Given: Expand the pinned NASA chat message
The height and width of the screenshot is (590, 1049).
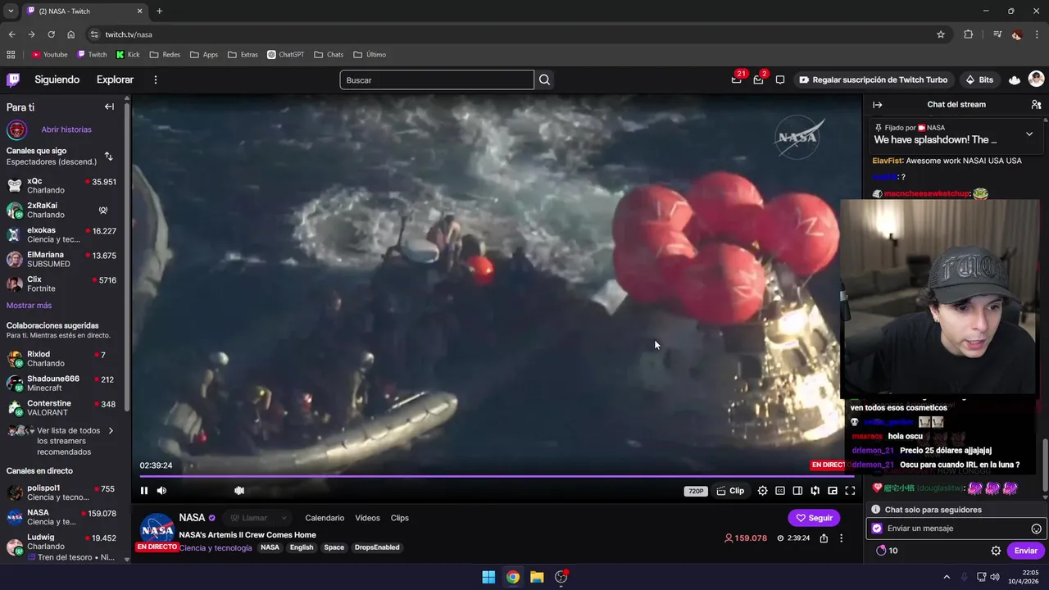Looking at the screenshot, I should coord(1029,134).
